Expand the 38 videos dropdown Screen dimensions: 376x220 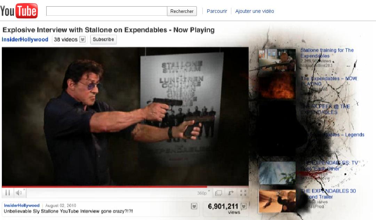(82, 39)
